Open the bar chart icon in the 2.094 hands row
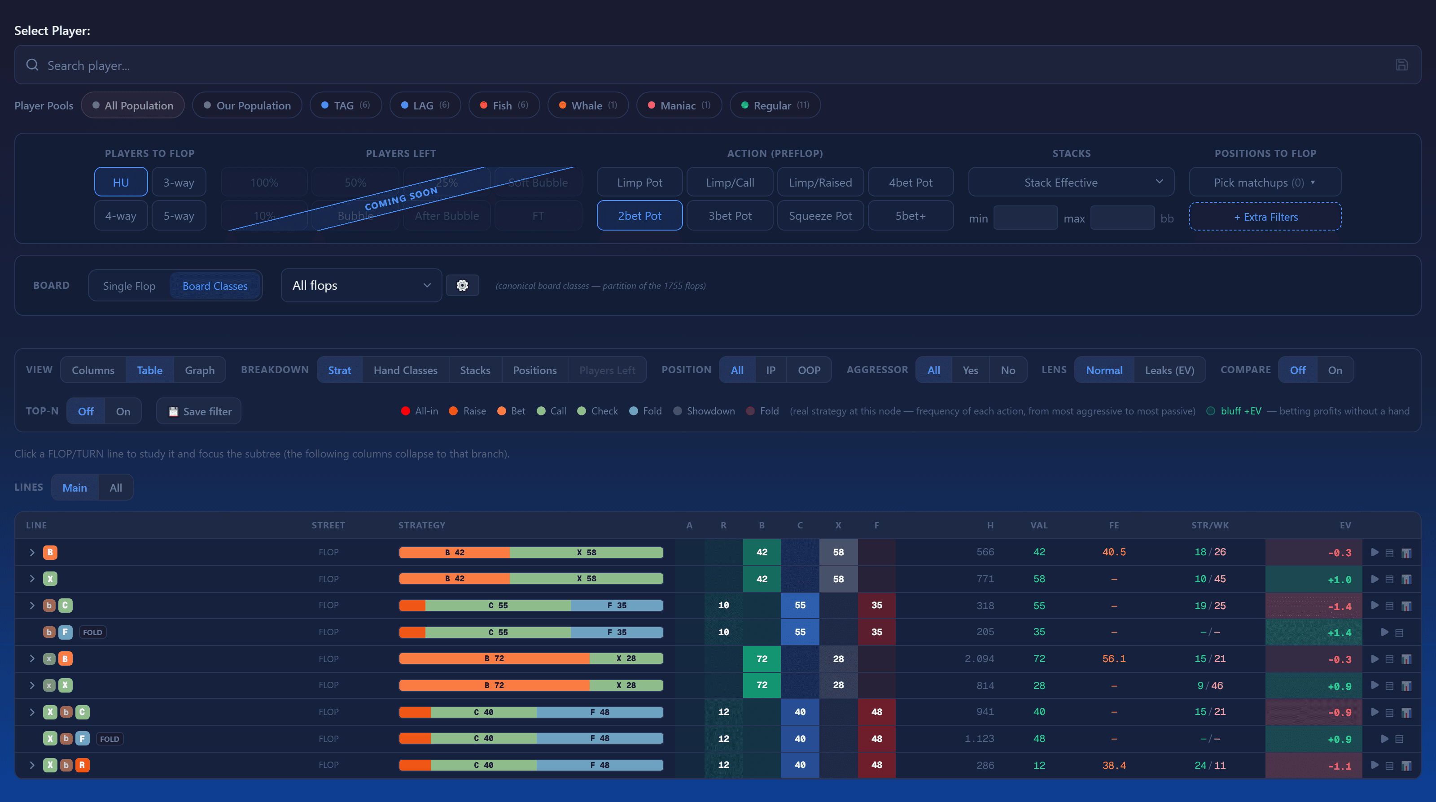This screenshot has height=802, width=1436. pyautogui.click(x=1406, y=659)
